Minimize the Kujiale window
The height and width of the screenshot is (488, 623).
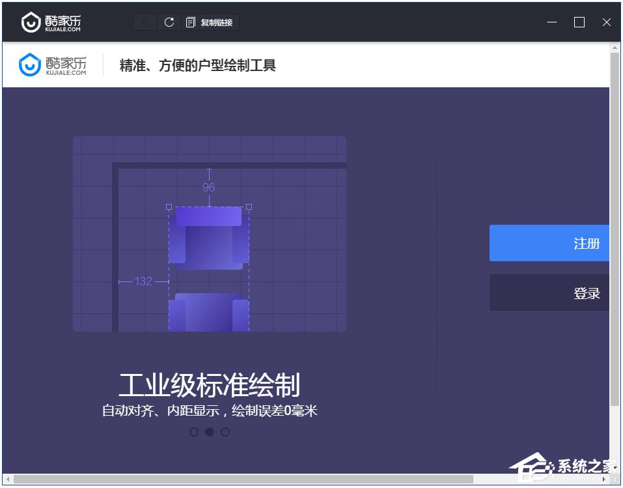pyautogui.click(x=552, y=22)
